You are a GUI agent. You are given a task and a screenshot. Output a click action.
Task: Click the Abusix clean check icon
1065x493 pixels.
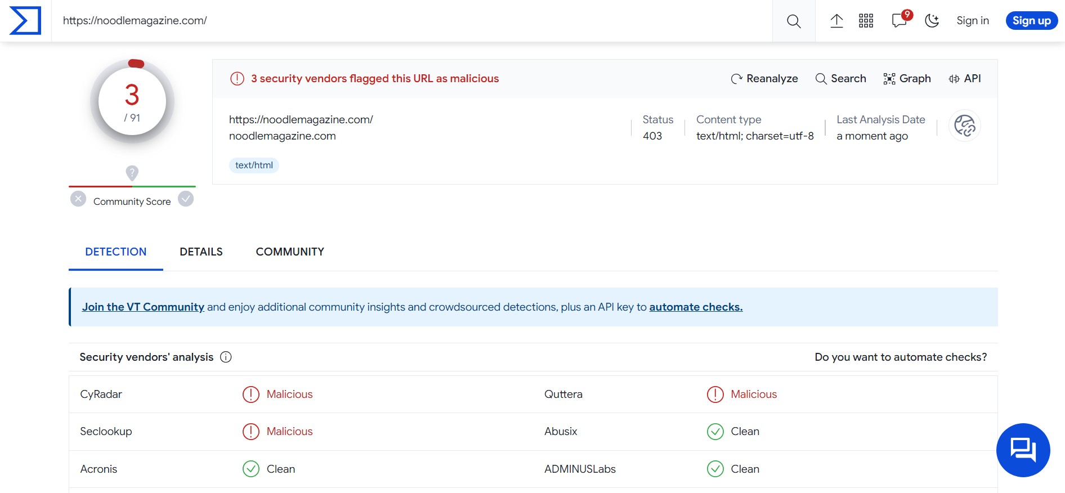click(715, 432)
